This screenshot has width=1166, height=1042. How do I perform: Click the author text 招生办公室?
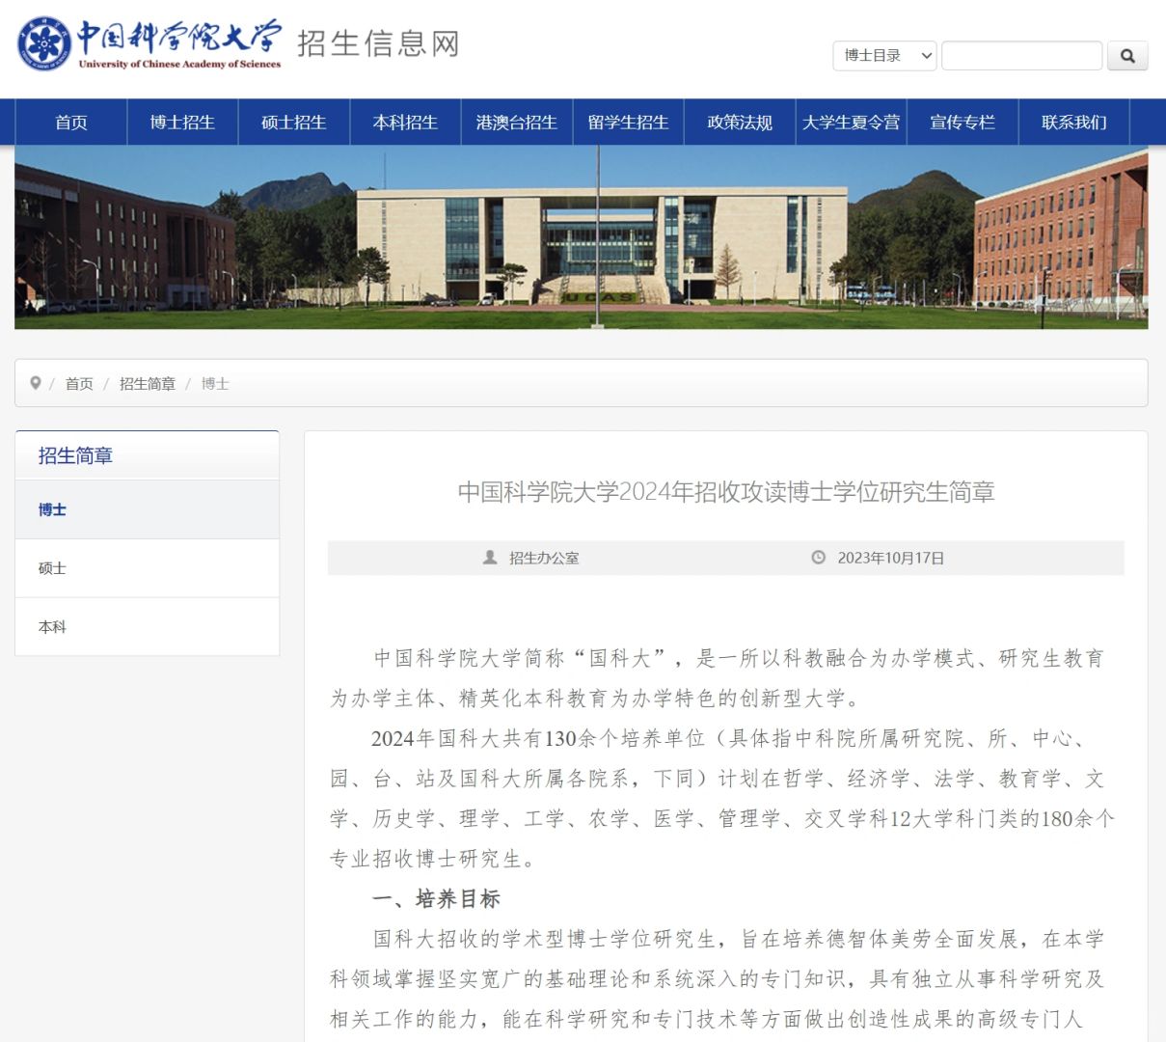[544, 558]
